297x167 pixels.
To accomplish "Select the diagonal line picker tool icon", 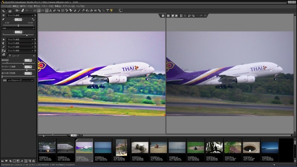I will coord(79,10).
